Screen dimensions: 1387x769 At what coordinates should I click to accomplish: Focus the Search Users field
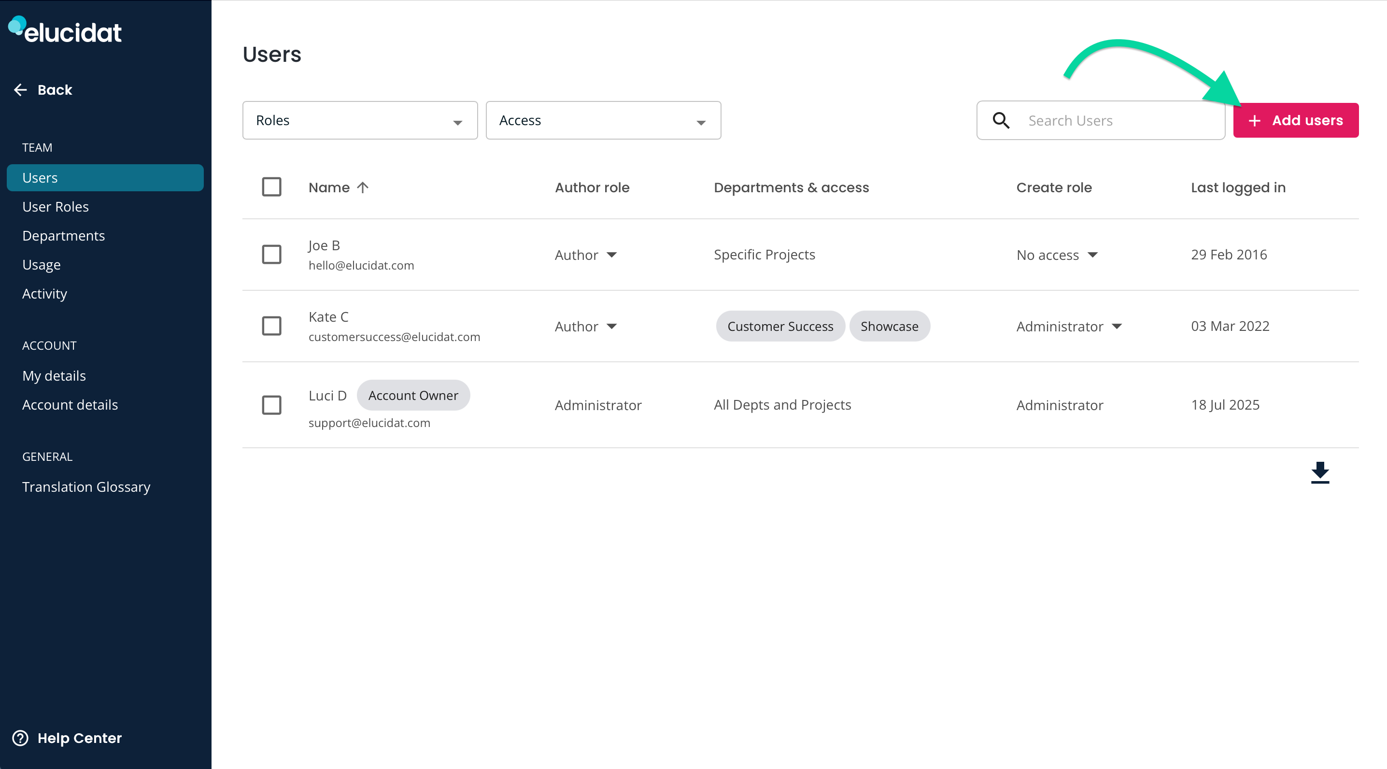(1101, 120)
